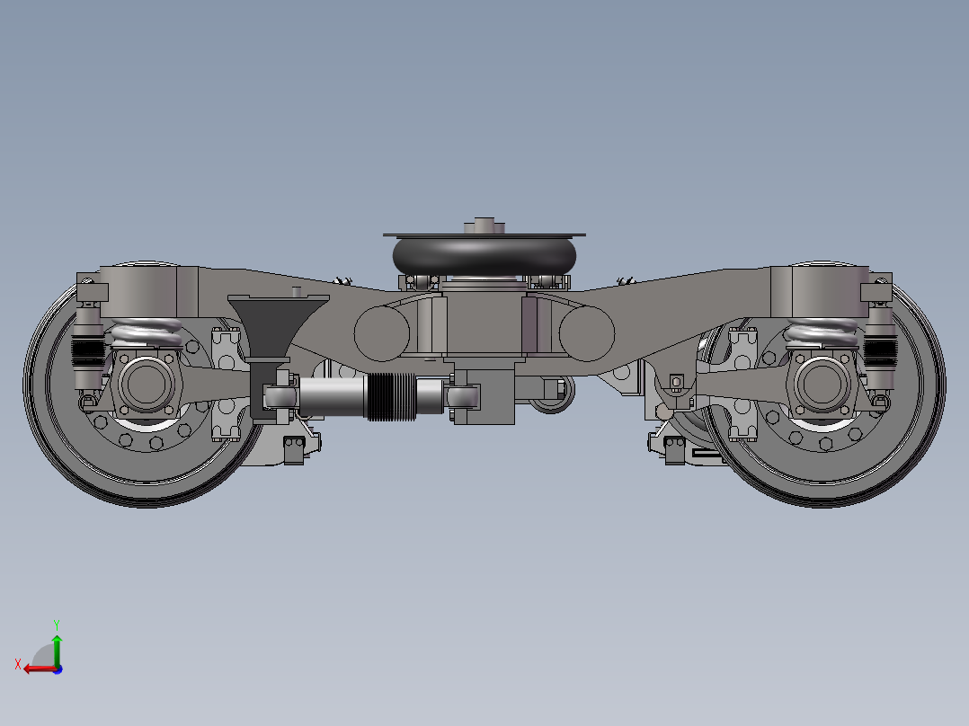Select the left axle box bearing cap

tap(146, 385)
